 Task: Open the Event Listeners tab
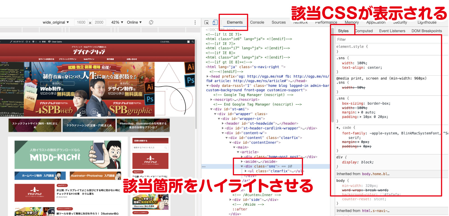tap(392, 31)
